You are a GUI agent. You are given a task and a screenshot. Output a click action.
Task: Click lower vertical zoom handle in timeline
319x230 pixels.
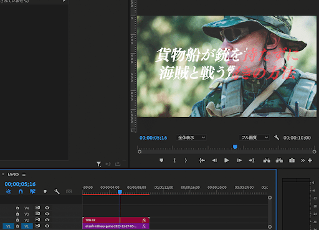[270, 227]
